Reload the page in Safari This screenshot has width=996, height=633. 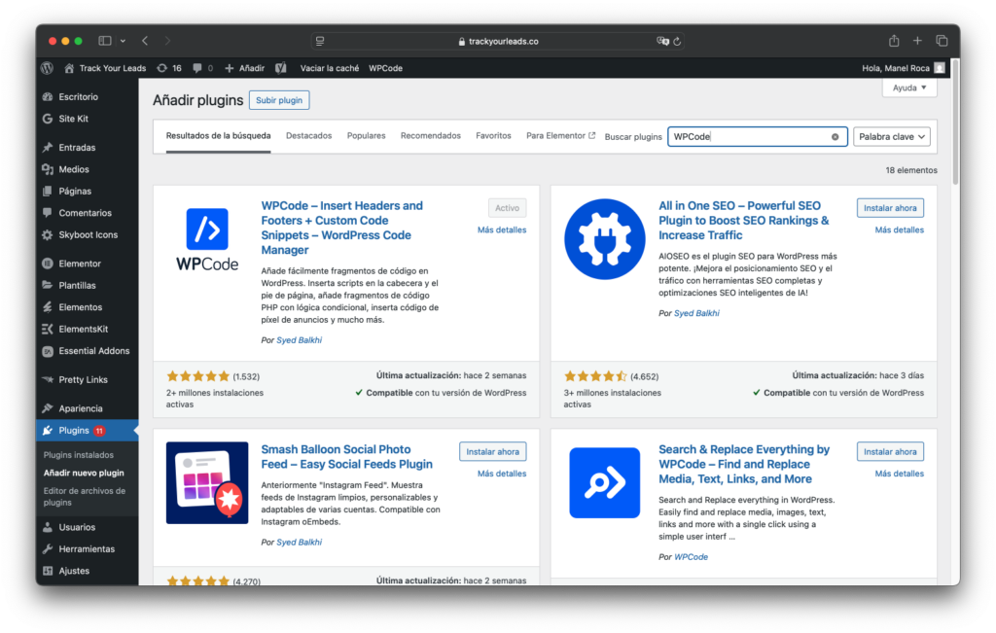[x=677, y=41]
